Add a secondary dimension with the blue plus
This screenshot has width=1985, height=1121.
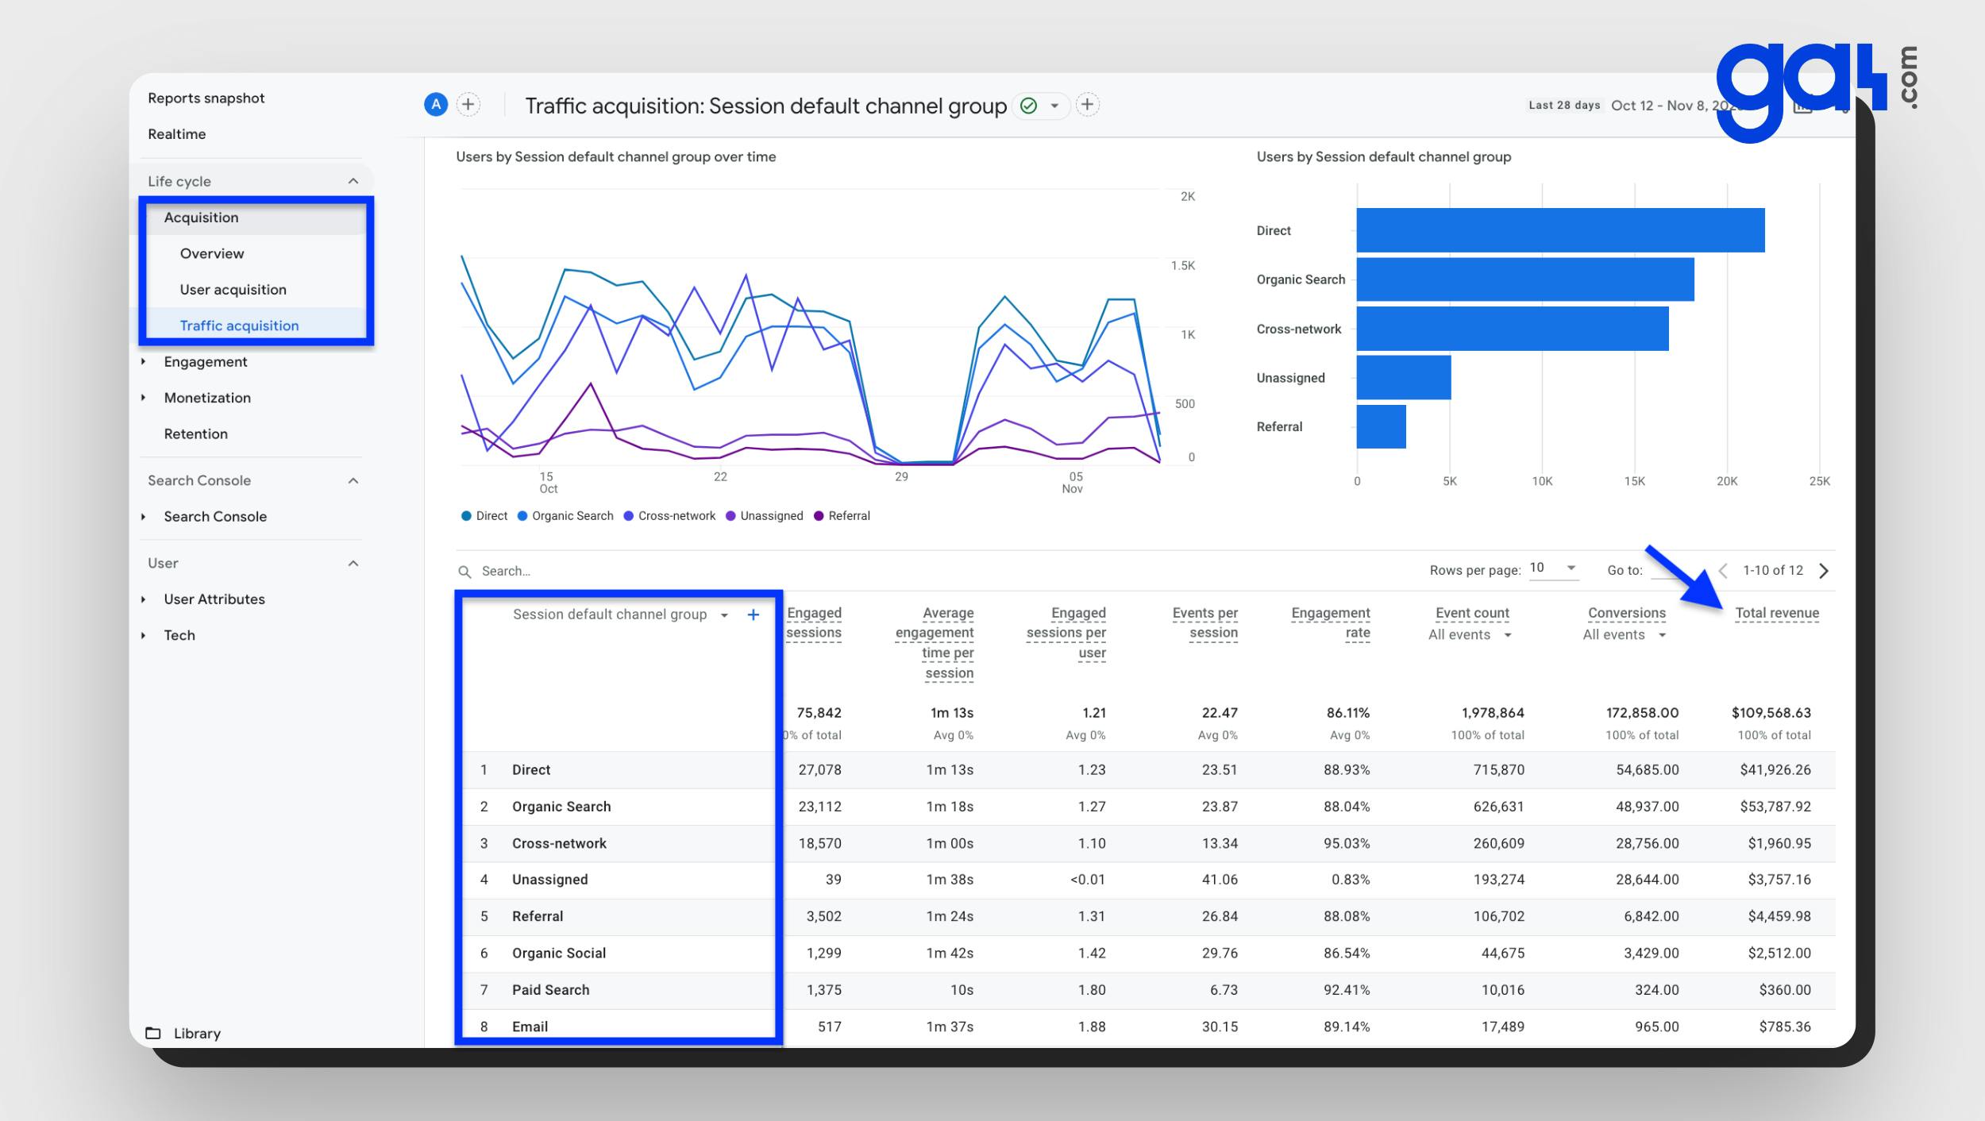754,614
